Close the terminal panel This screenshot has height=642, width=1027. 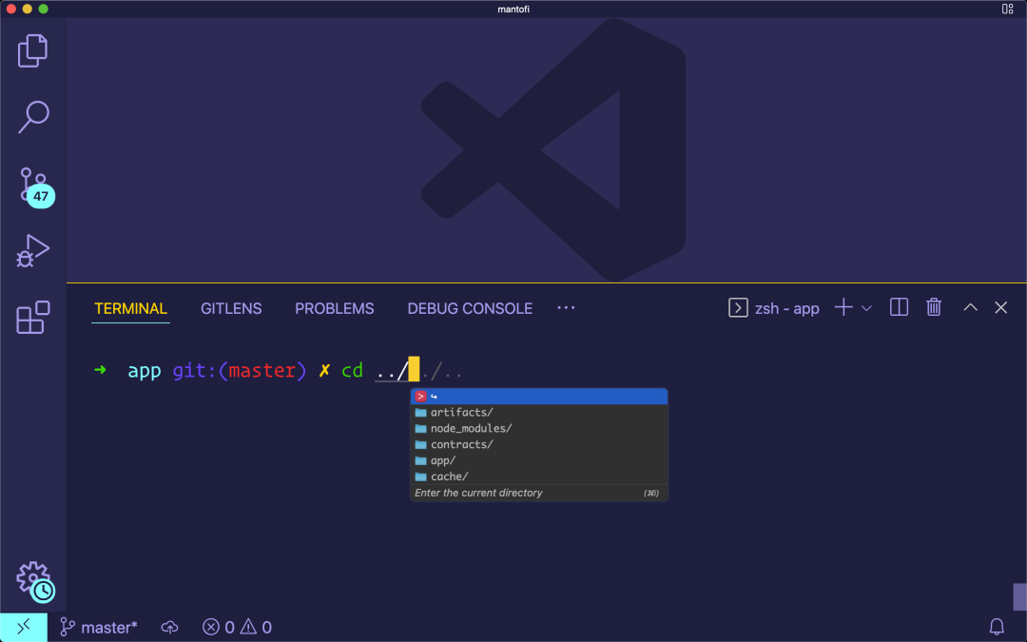coord(1000,307)
